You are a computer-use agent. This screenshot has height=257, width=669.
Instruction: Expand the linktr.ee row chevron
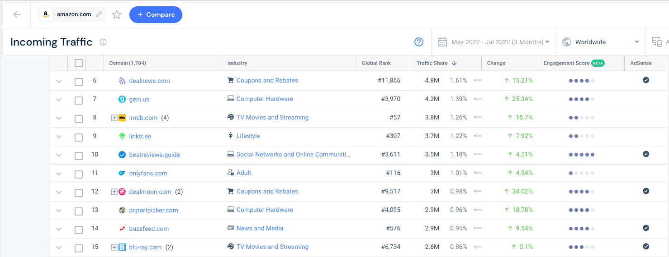point(58,137)
